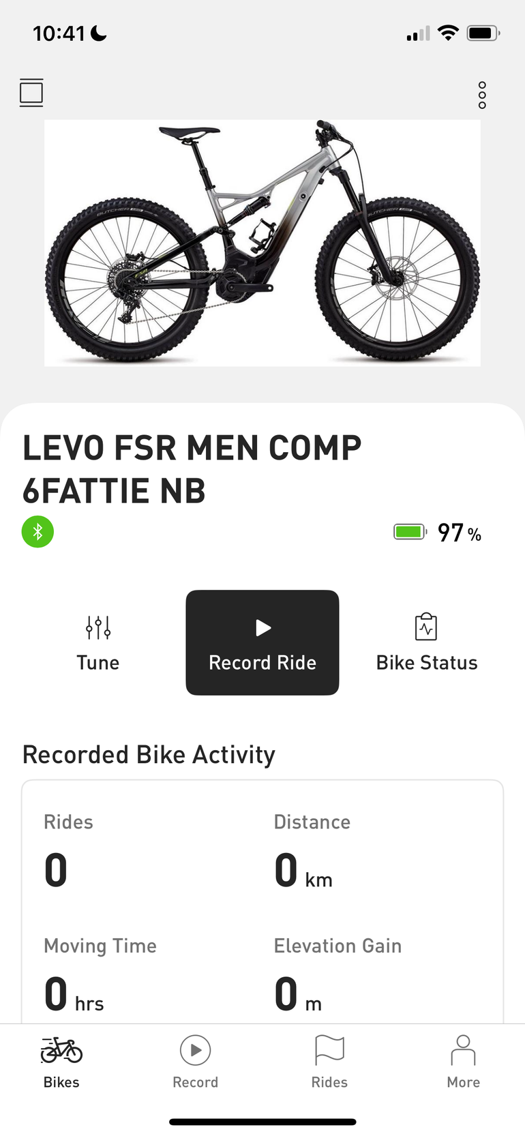The image size is (525, 1136).
Task: Tap the Levo bike photo
Action: pos(262,243)
